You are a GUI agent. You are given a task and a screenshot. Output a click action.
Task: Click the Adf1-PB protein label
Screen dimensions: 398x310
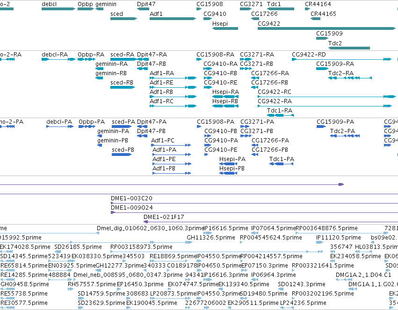[164, 169]
